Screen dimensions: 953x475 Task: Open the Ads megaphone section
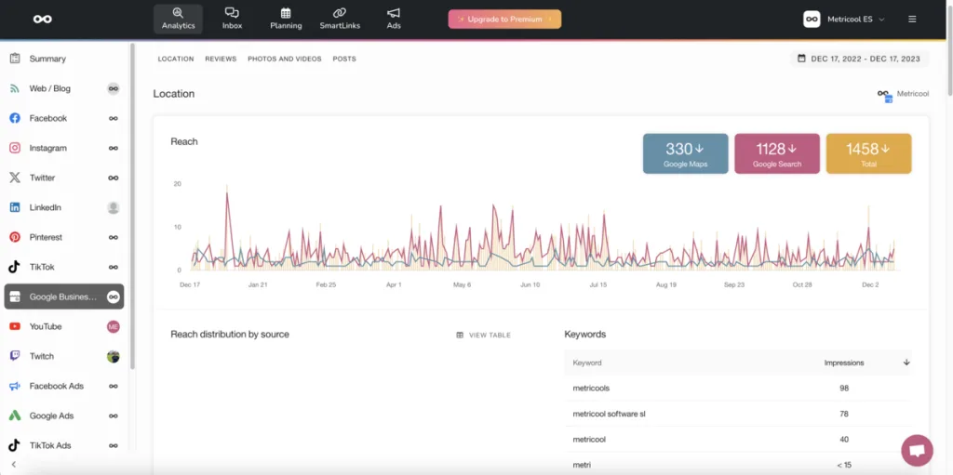[x=394, y=19]
